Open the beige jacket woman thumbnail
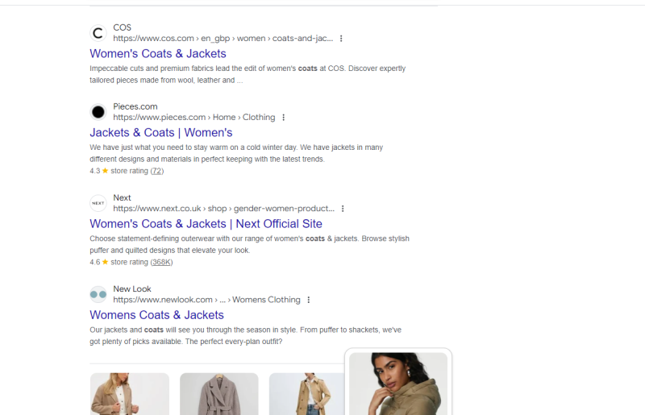The height and width of the screenshot is (415, 645). pyautogui.click(x=130, y=394)
